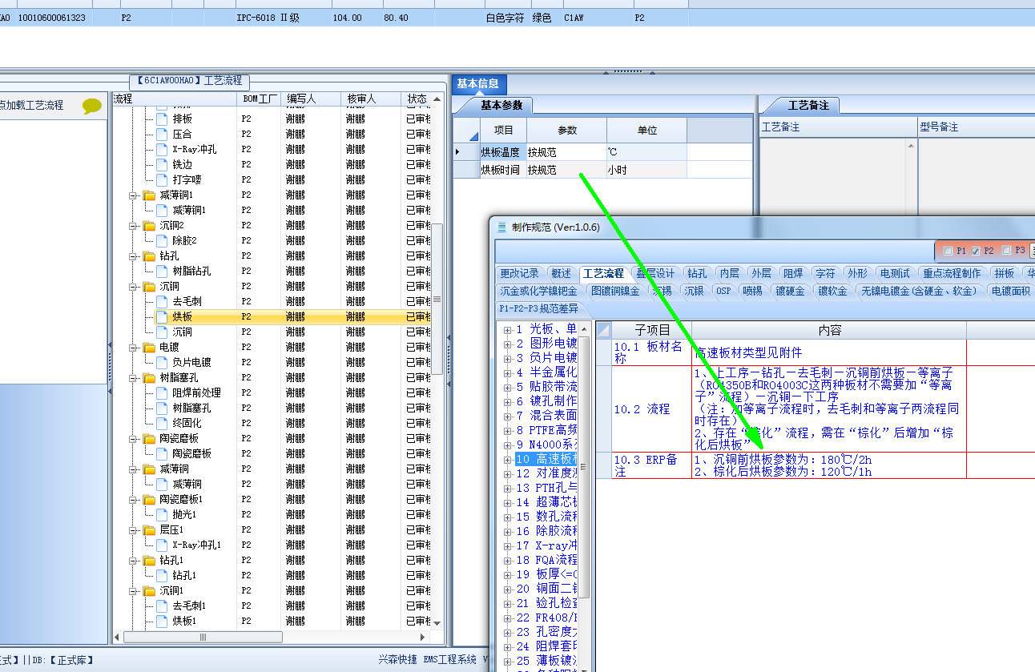1035x672 pixels.
Task: Click the document icon beside 铣边
Action: point(162,164)
